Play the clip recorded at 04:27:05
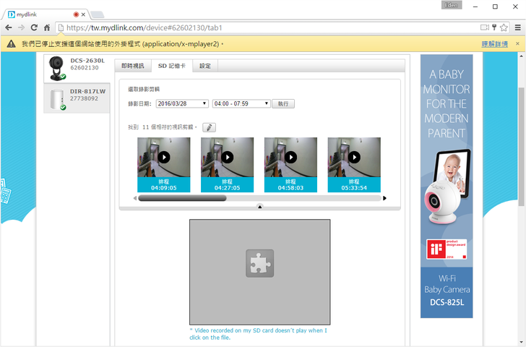This screenshot has width=526, height=347. click(227, 157)
